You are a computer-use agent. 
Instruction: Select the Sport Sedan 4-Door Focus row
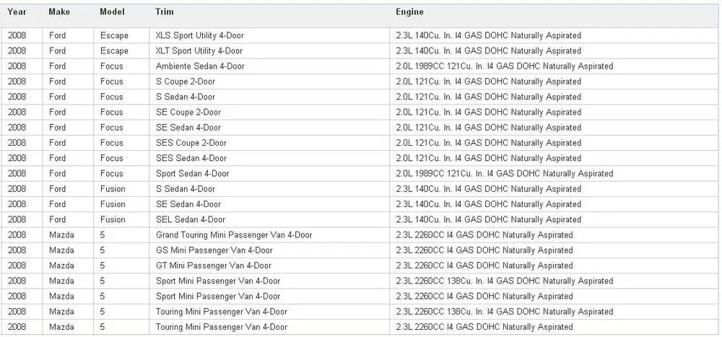(x=361, y=174)
